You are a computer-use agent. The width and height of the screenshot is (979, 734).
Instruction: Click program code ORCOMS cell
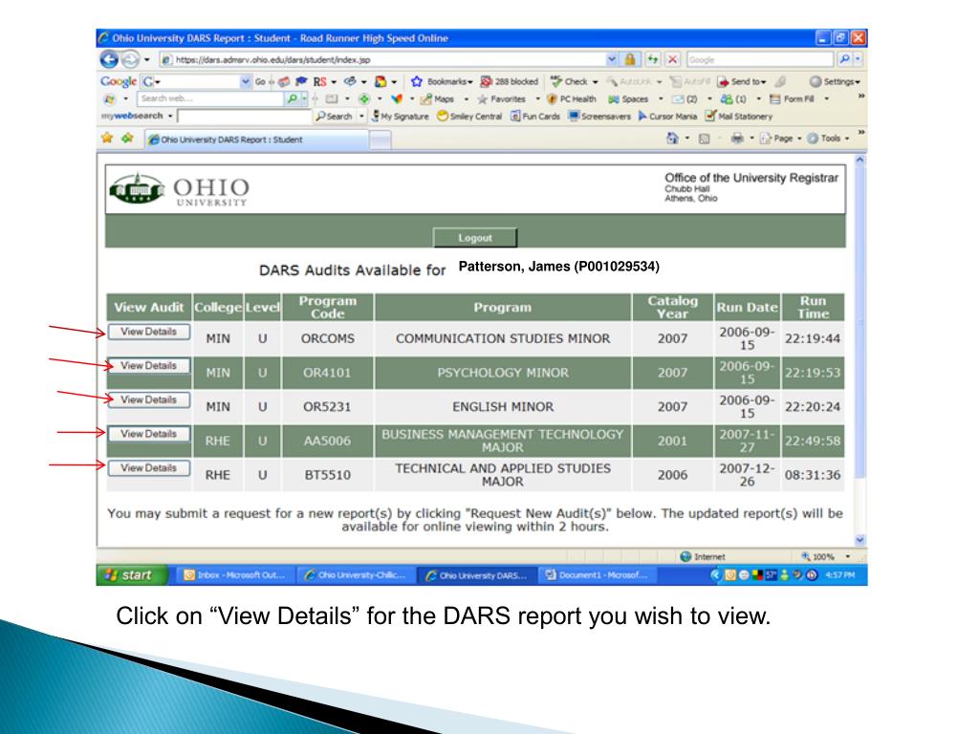tap(328, 338)
